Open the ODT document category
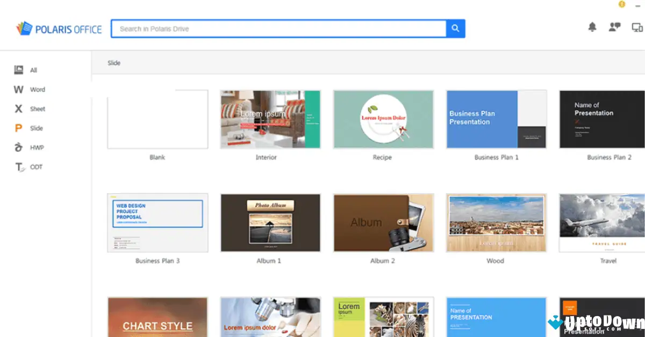Viewport: 645px width, 337px height. click(x=17, y=166)
